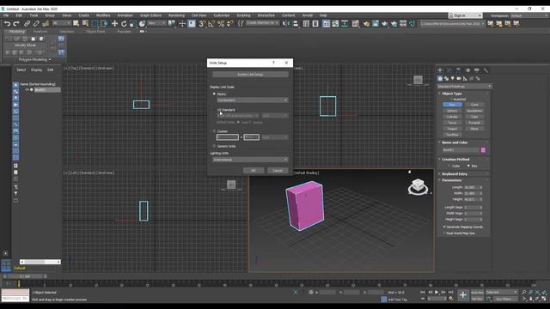Undo with the Undo arrow icon
Viewport: 550px width, 309px height.
pyautogui.click(x=8, y=24)
